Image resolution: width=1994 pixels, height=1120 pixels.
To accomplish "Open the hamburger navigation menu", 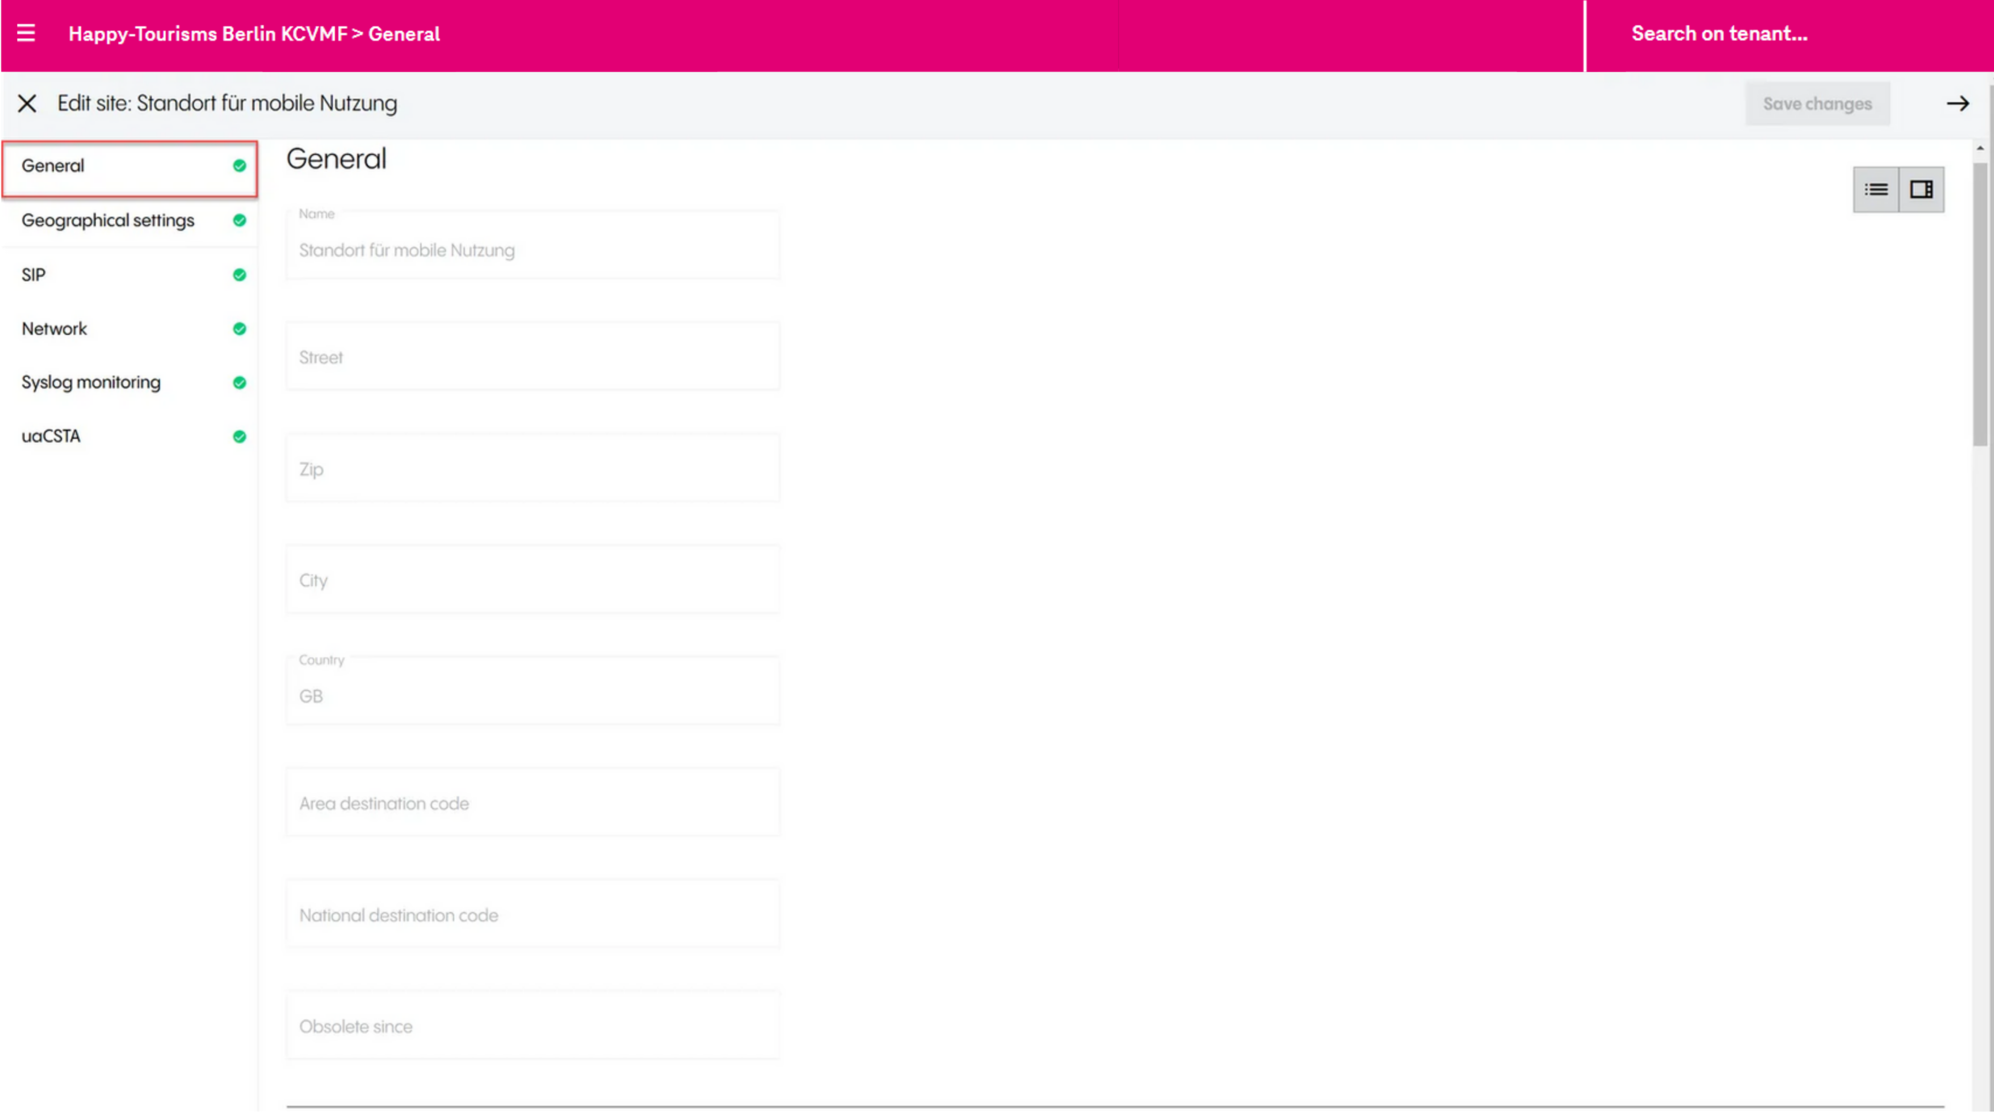I will click(26, 33).
